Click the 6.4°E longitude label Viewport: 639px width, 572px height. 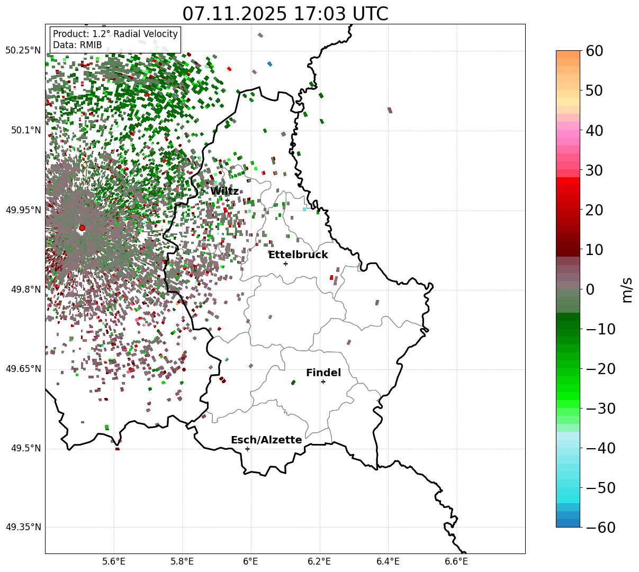pos(388,561)
